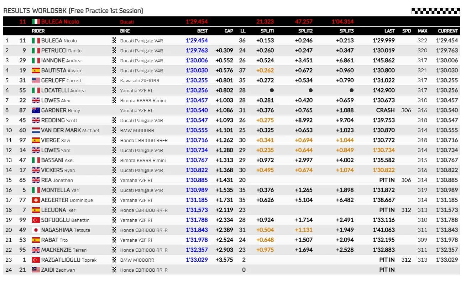Click the UK flag beside MACKENZIE Tarran
Image resolution: width=465 pixels, height=282 pixels.
coord(36,250)
